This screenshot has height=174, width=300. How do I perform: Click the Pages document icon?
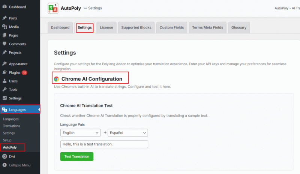[x=4, y=35]
